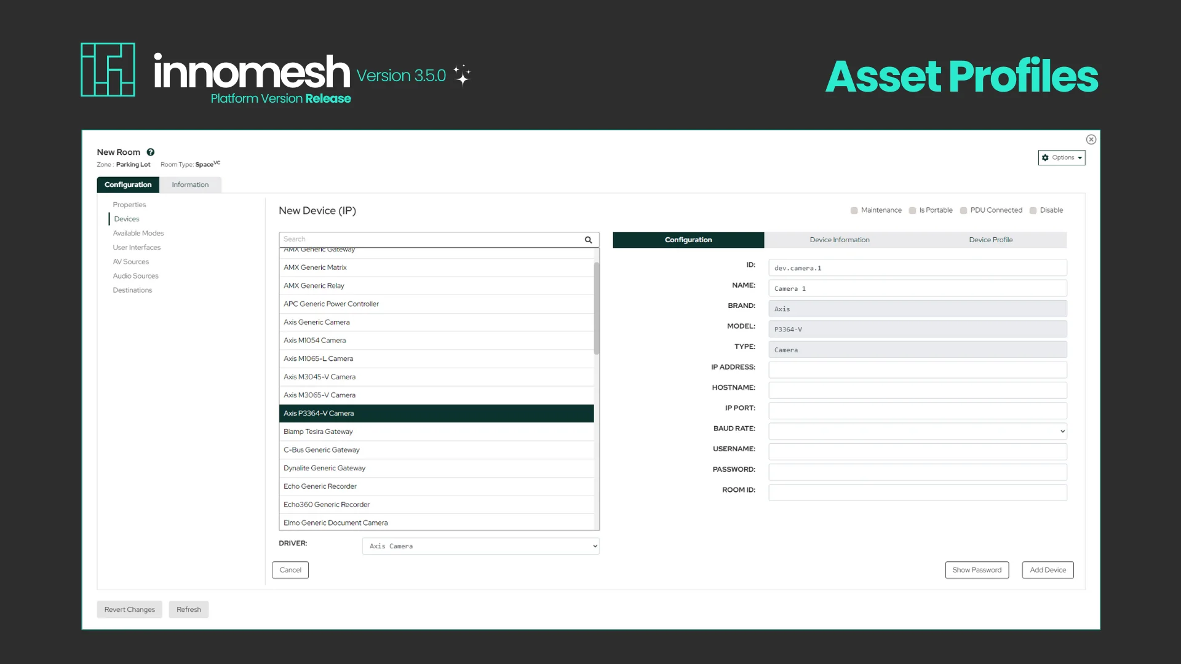Select C-Bus Generic Gateway entry

click(436, 450)
